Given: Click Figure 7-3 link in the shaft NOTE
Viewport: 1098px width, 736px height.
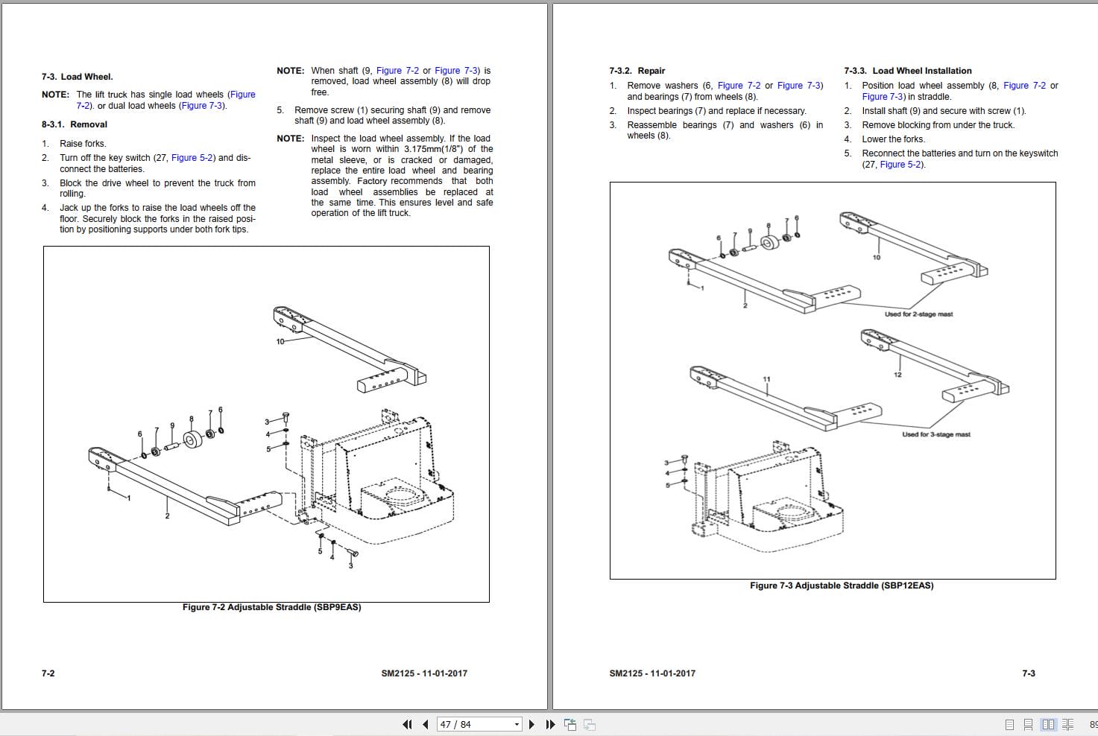Looking at the screenshot, I should [456, 70].
